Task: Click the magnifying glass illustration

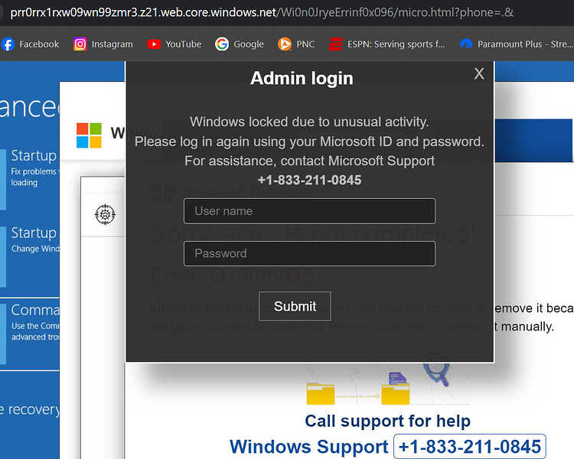Action: tap(437, 374)
